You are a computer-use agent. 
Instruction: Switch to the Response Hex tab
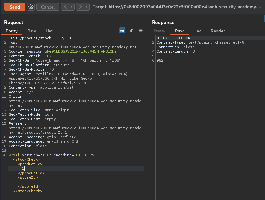click(197, 31)
